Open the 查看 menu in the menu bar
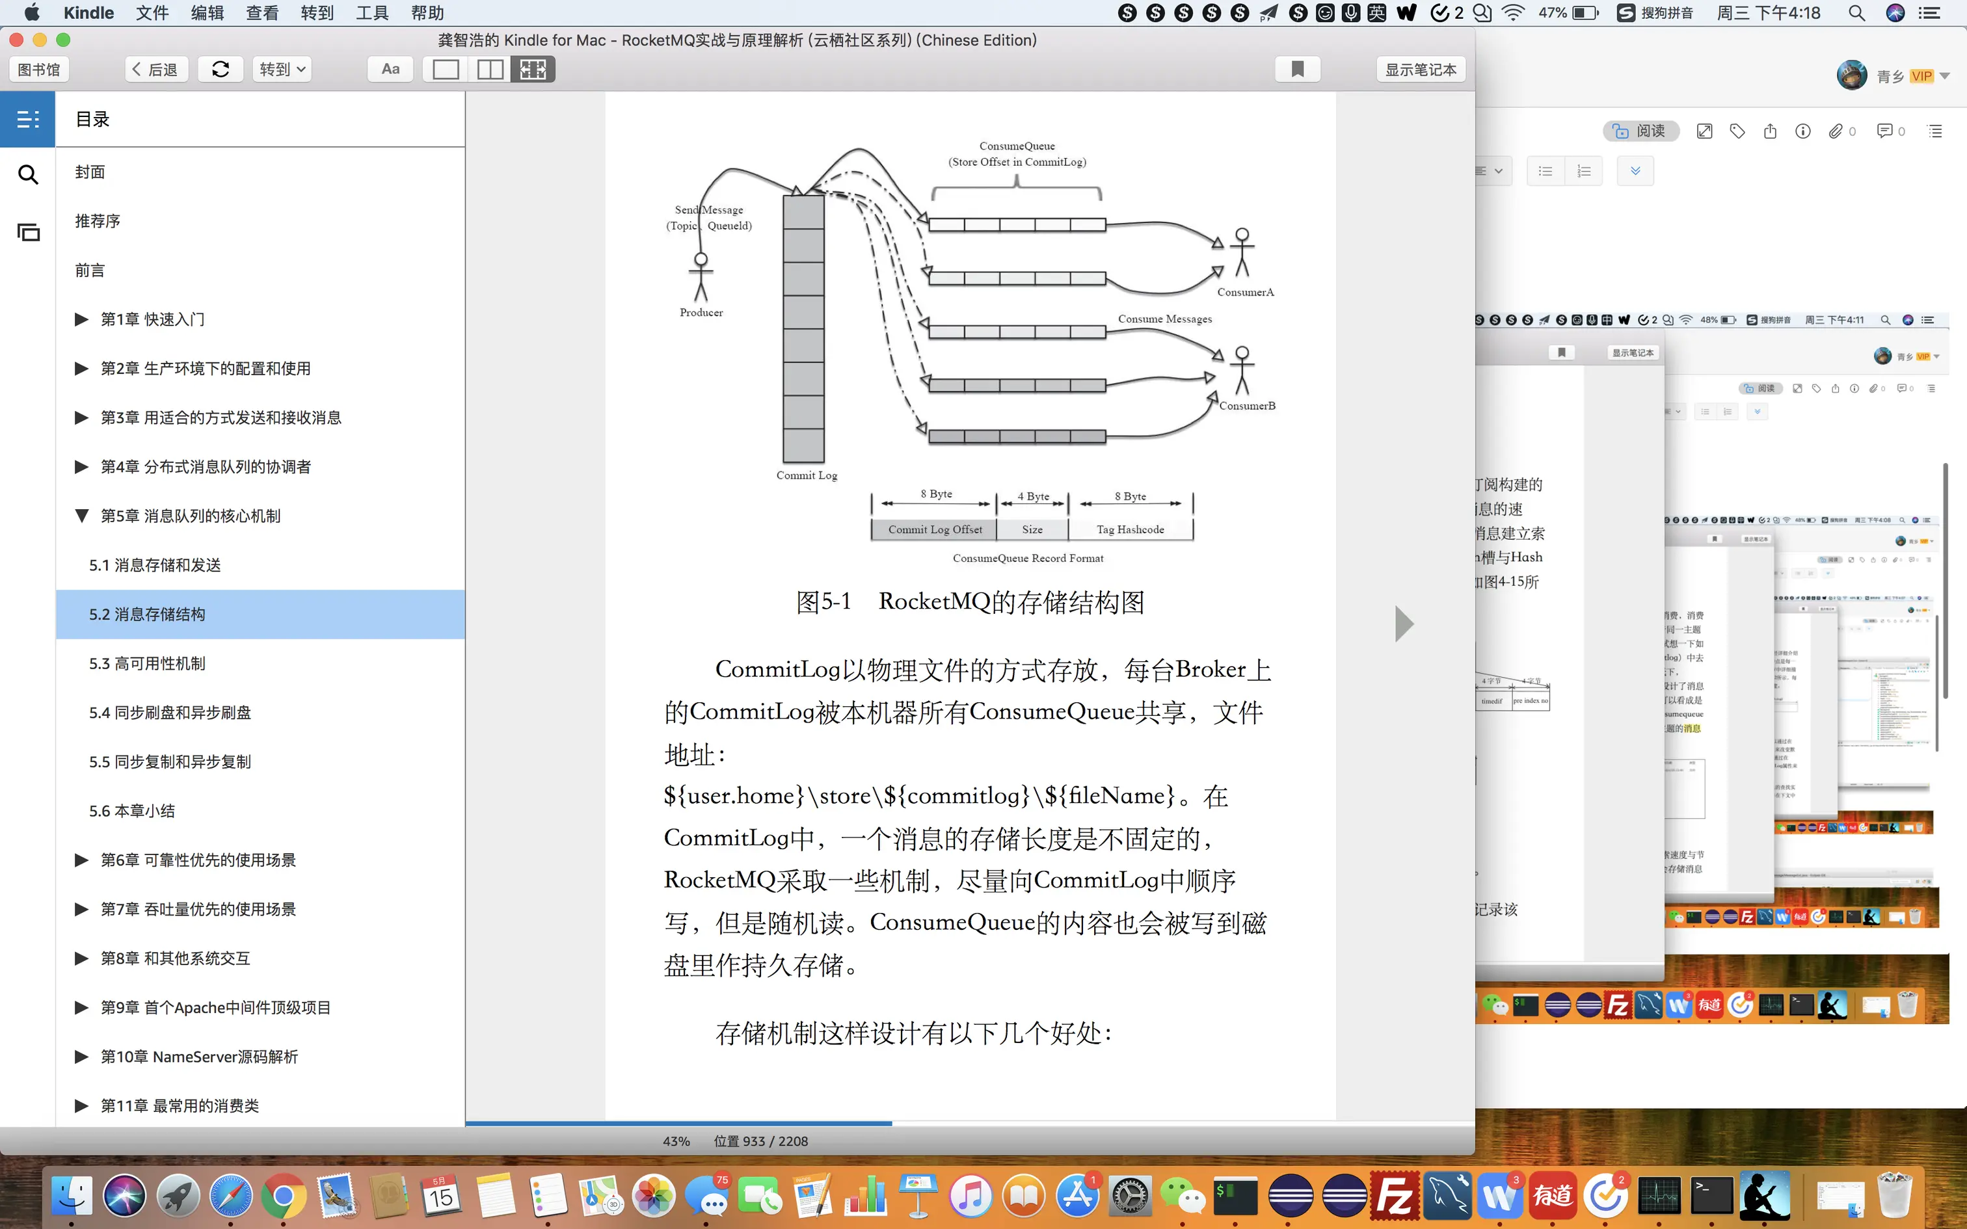This screenshot has width=1967, height=1229. pos(261,13)
